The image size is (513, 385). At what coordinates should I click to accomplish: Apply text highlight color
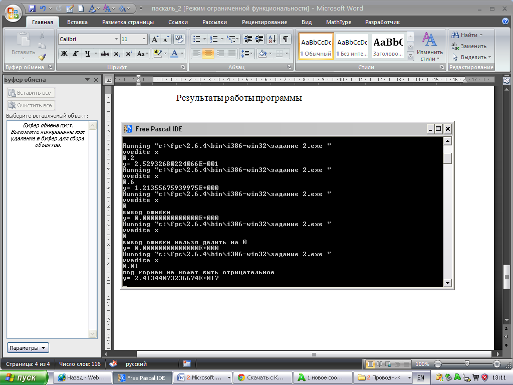click(x=158, y=54)
